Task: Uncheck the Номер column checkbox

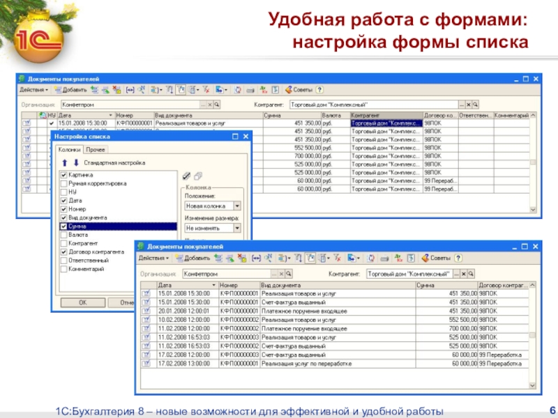Action: [x=63, y=209]
